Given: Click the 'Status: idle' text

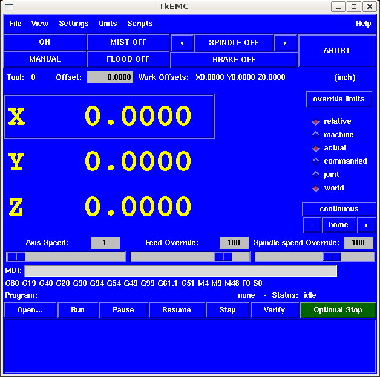Looking at the screenshot, I should [x=294, y=295].
